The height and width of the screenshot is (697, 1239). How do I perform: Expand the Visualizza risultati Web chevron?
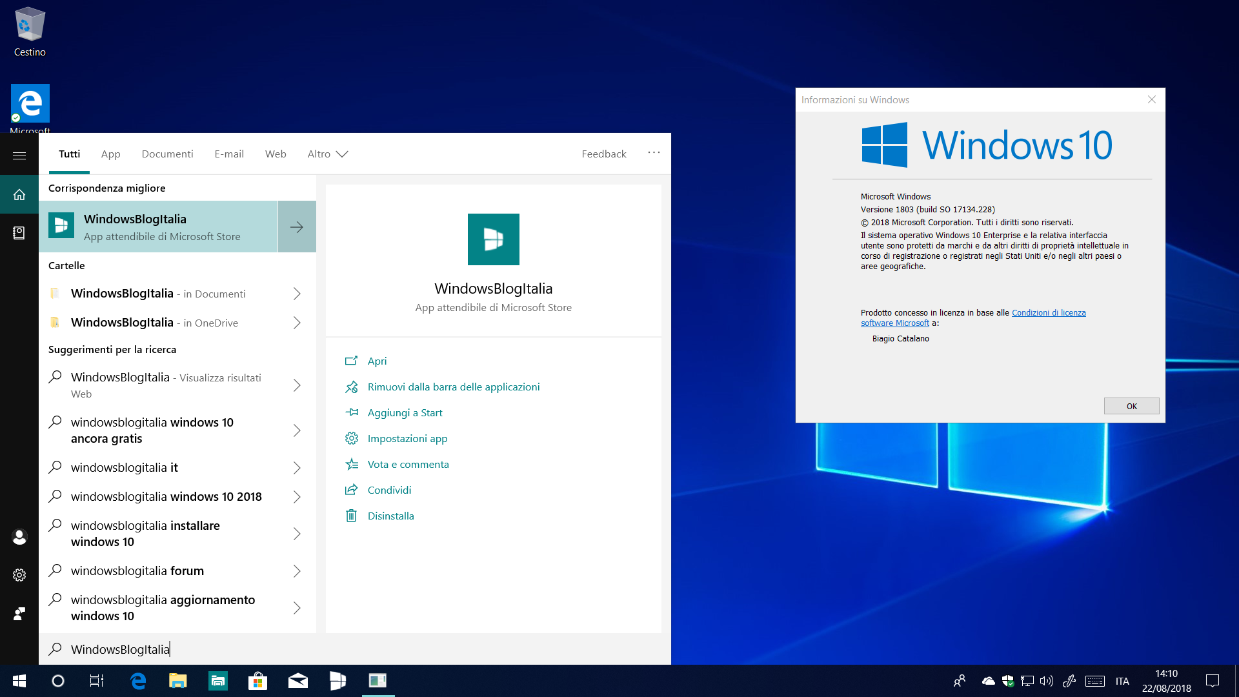(297, 385)
